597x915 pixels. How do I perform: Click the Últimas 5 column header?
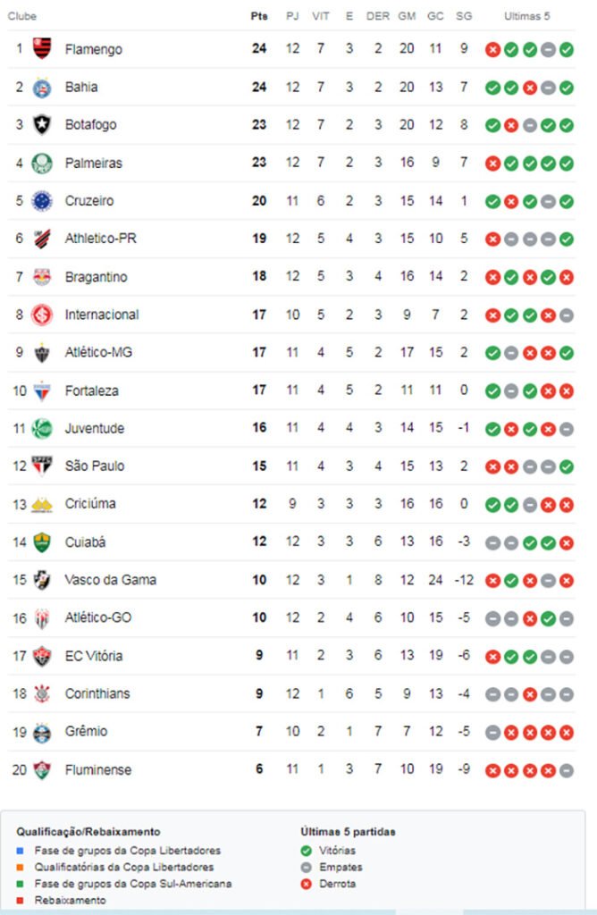[x=527, y=16]
